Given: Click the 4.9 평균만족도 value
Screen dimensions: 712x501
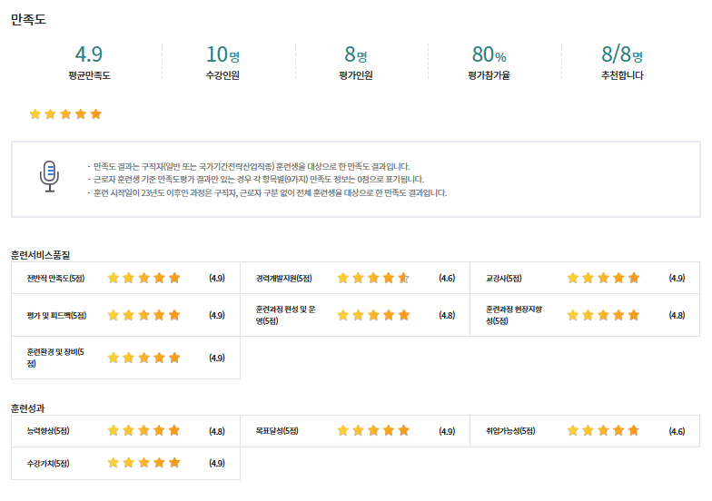Looking at the screenshot, I should pos(89,54).
